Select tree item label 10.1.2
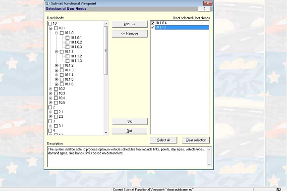 click(69, 66)
